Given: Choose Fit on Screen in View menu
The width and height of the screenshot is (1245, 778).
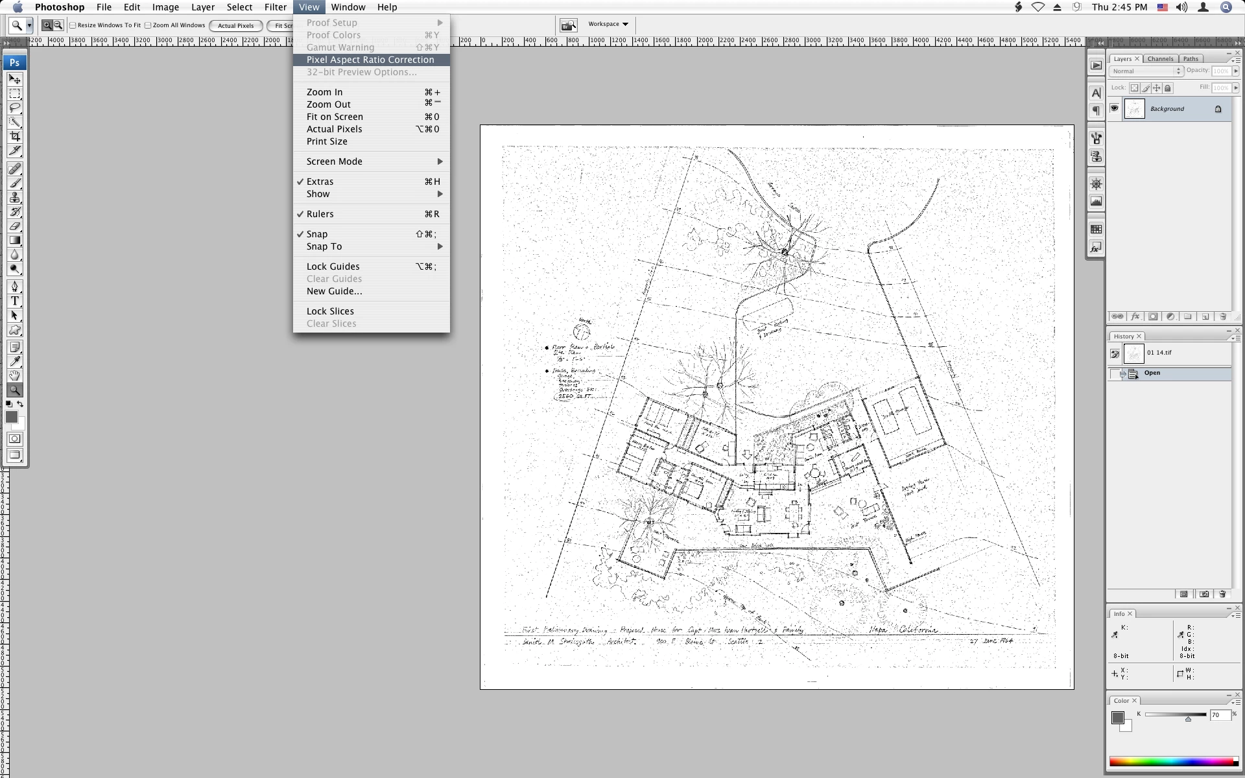Looking at the screenshot, I should [335, 117].
